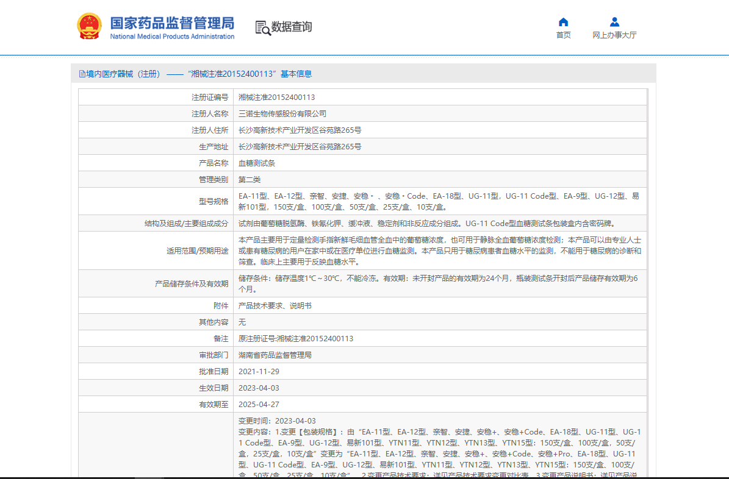Image resolution: width=729 pixels, height=479 pixels.
Task: Select the 适用范围/预期用途 label
Action: [197, 251]
